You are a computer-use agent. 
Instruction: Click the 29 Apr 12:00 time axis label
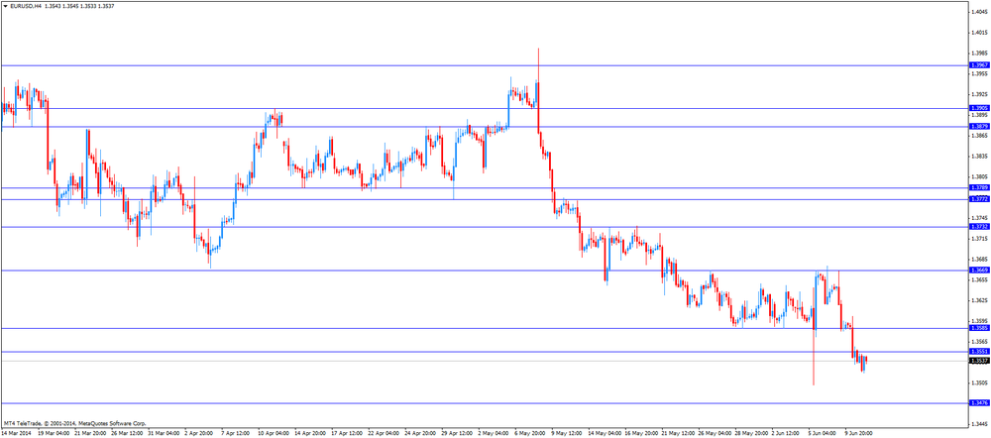pos(455,434)
